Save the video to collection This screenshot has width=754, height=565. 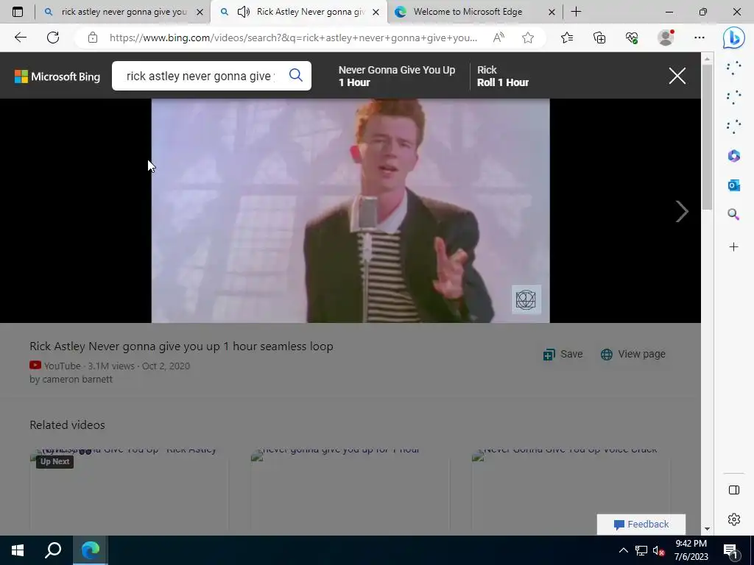coord(563,354)
